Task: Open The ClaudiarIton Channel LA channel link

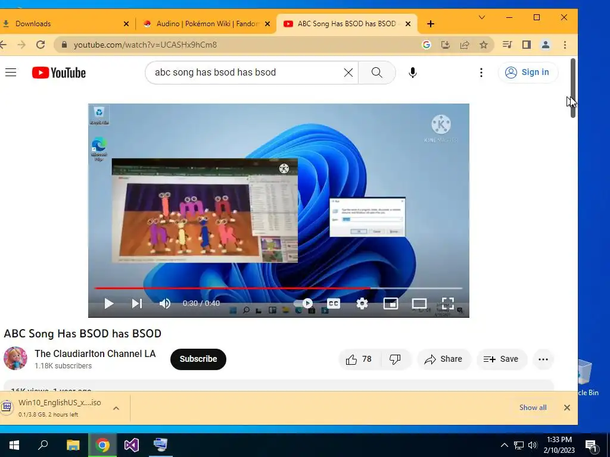Action: click(x=95, y=353)
